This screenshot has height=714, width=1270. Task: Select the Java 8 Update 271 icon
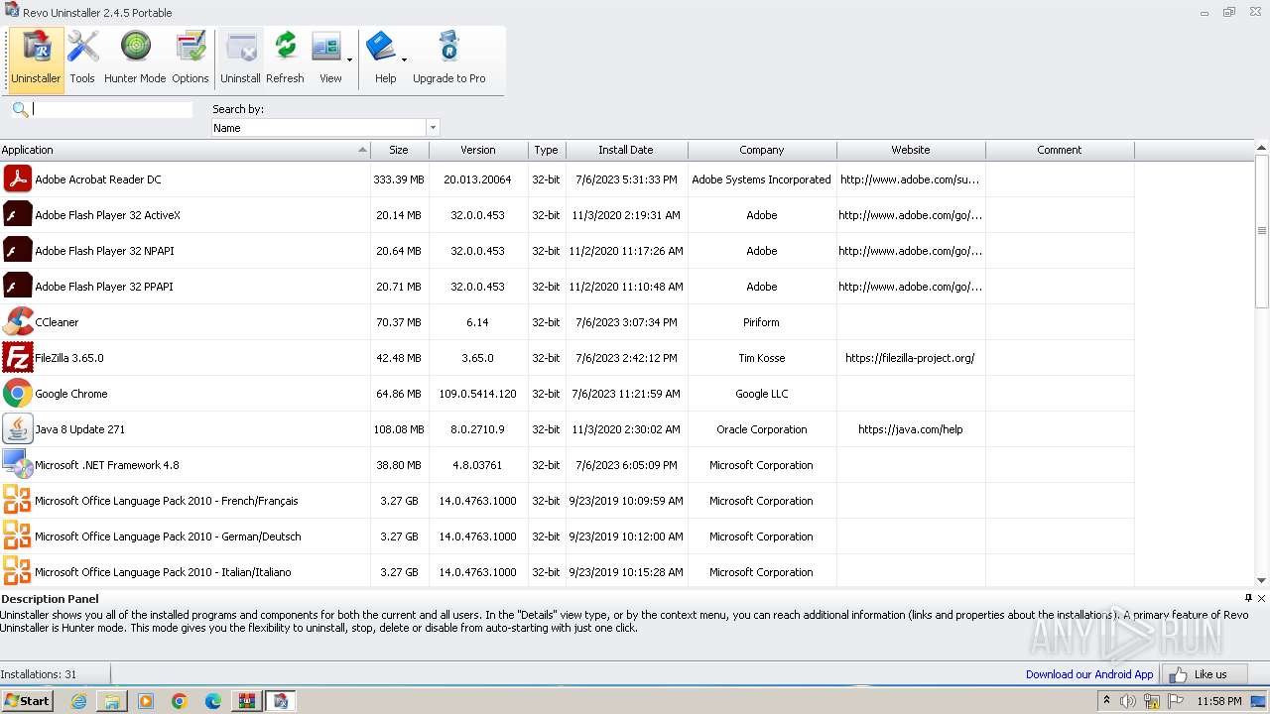click(17, 429)
